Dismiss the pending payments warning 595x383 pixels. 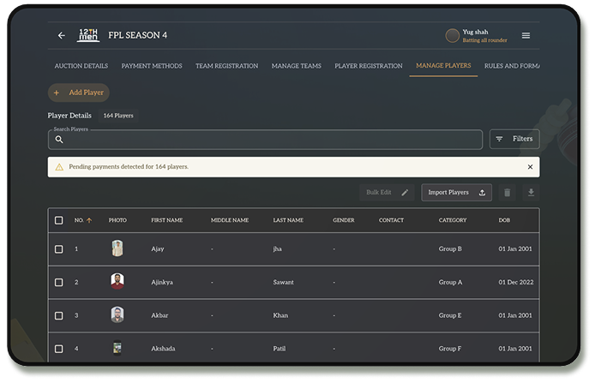click(530, 167)
